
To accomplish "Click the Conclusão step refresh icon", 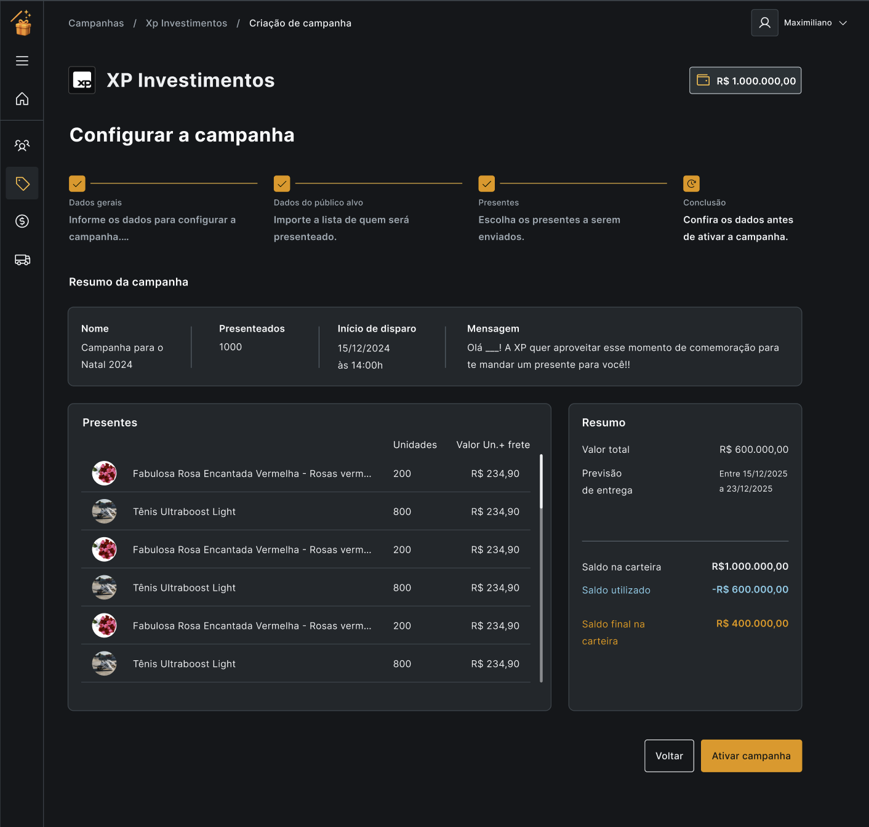I will (x=691, y=183).
